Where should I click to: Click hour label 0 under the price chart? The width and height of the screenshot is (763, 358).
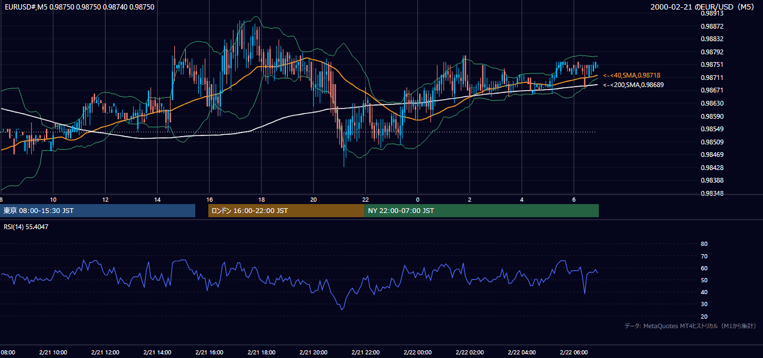[418, 199]
